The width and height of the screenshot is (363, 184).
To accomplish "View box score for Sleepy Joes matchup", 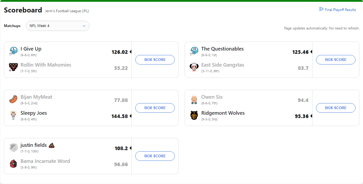I will pos(155,108).
